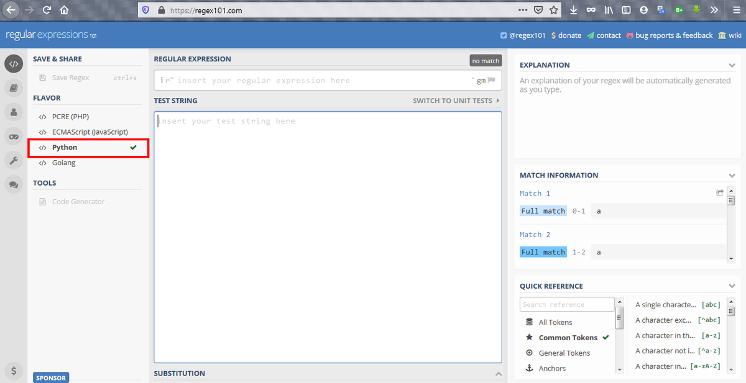The height and width of the screenshot is (383, 746).
Task: Select Python flavor
Action: click(88, 148)
